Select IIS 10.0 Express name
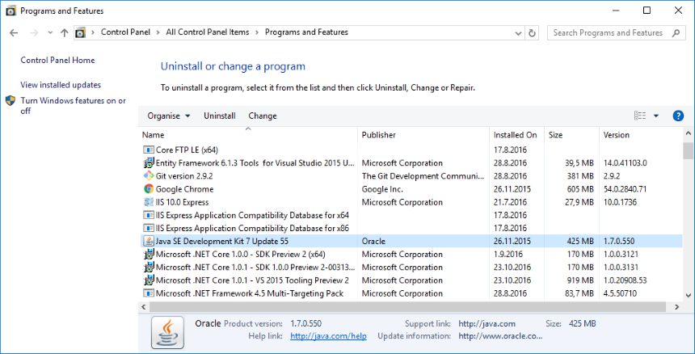695x354 pixels. click(x=182, y=202)
